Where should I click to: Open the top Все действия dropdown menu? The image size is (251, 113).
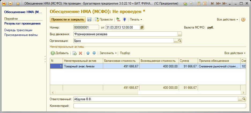pyautogui.click(x=227, y=19)
